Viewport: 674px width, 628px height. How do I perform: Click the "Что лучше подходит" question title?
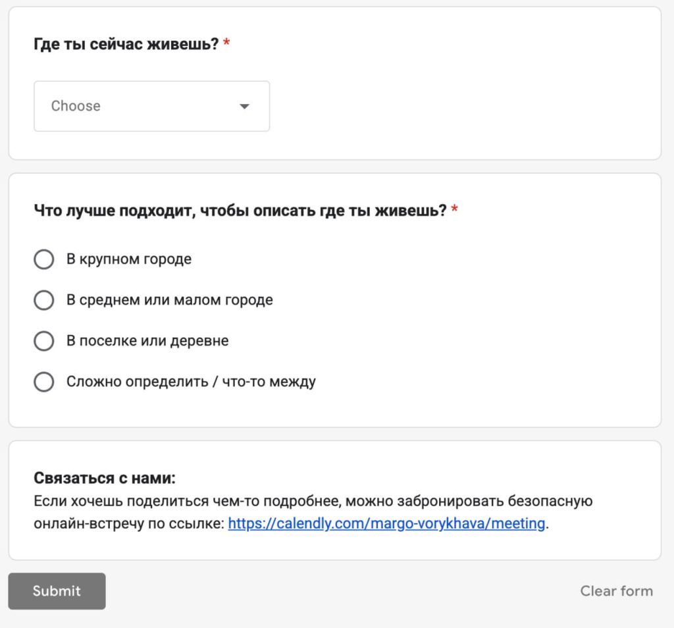click(240, 211)
